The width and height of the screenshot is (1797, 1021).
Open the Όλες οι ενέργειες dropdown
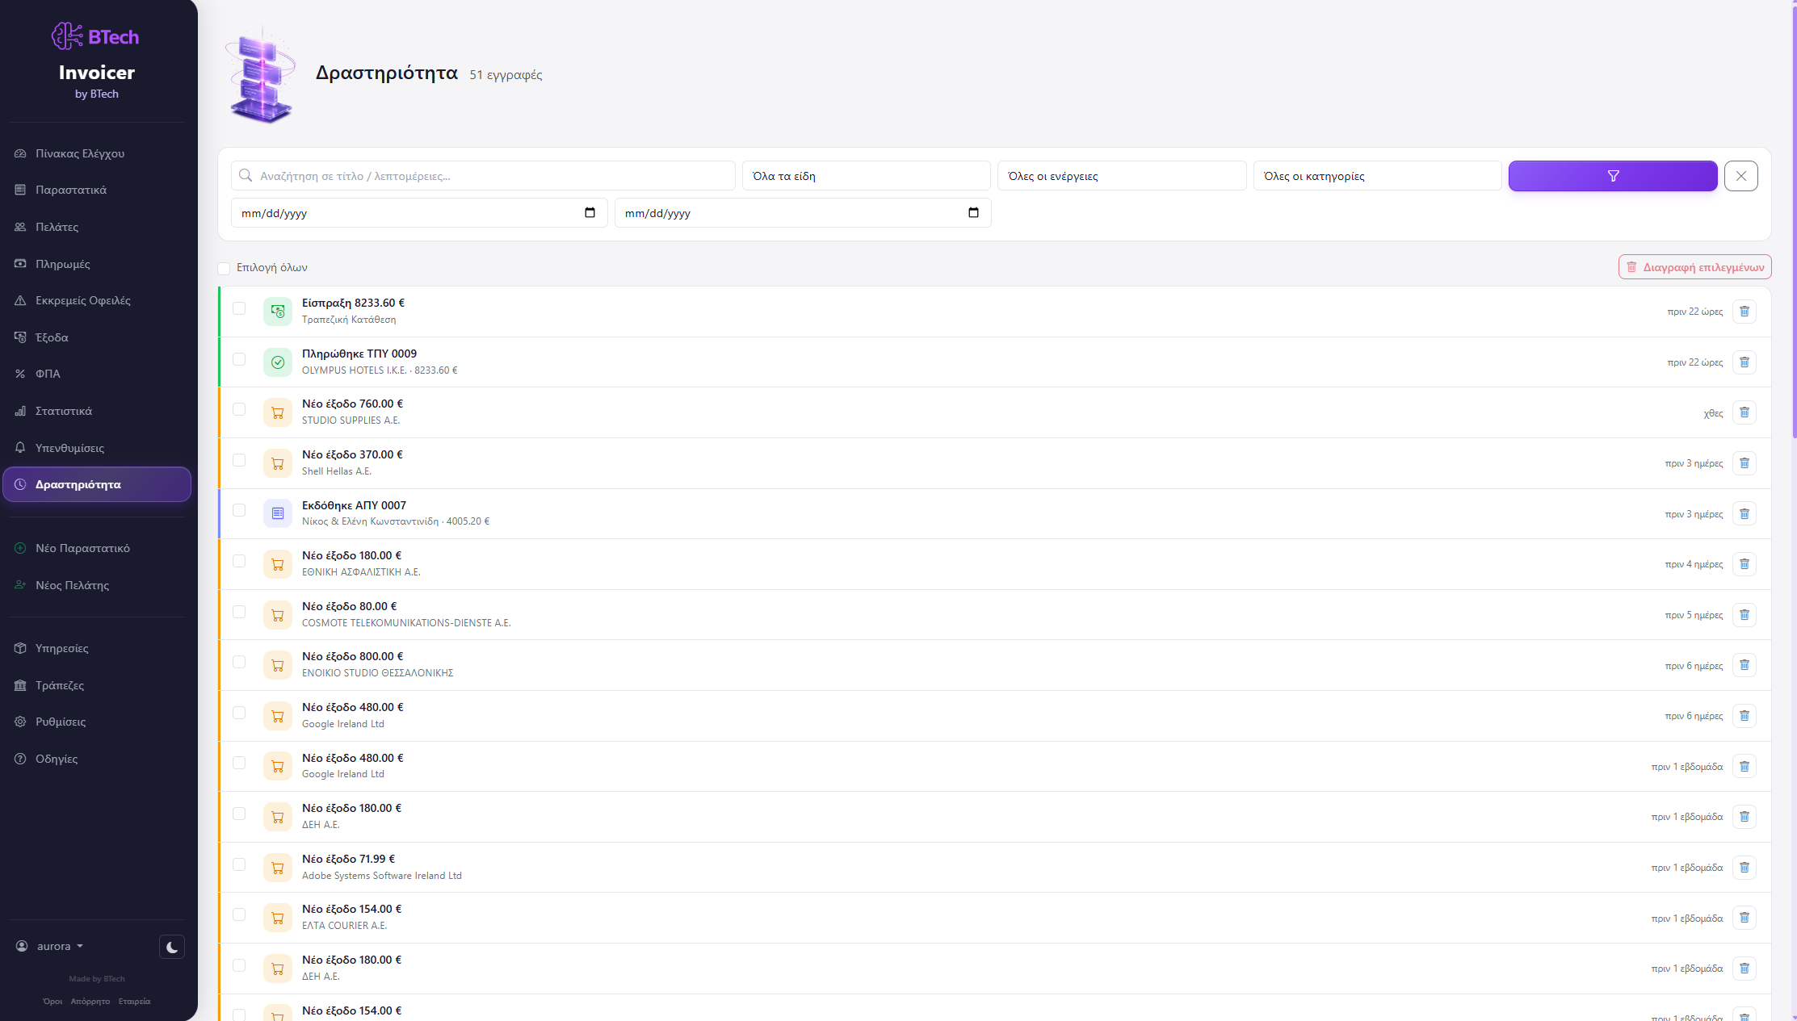point(1121,176)
